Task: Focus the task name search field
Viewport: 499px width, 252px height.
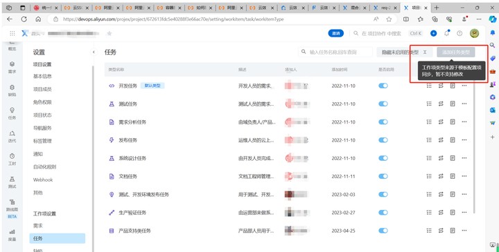Action: [335, 52]
